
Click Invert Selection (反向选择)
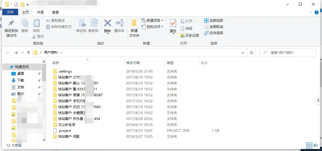click(x=213, y=33)
